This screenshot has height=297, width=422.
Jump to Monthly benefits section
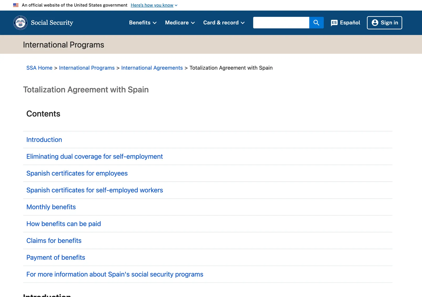click(51, 207)
